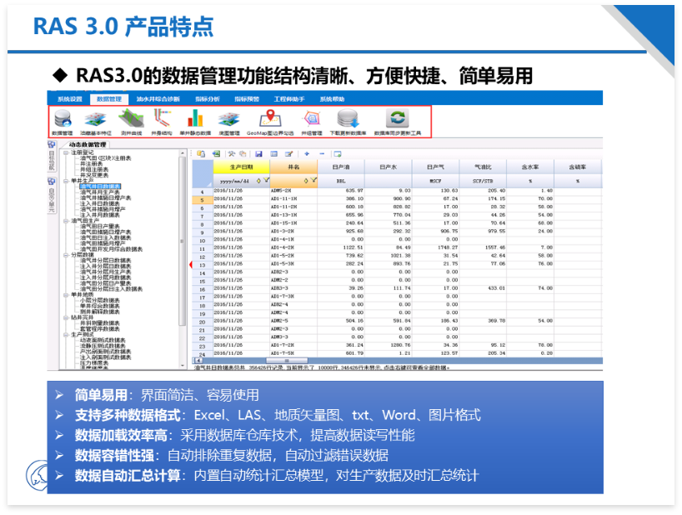Viewport: 682px width, 515px height.
Task: Collapse the 钻井完井 tree node
Action: pyautogui.click(x=66, y=317)
